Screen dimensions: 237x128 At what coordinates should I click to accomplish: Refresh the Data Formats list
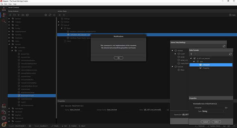pos(230,54)
